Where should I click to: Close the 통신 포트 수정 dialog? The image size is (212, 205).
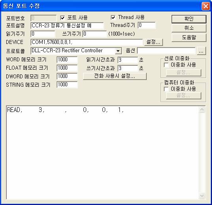pos(206,6)
